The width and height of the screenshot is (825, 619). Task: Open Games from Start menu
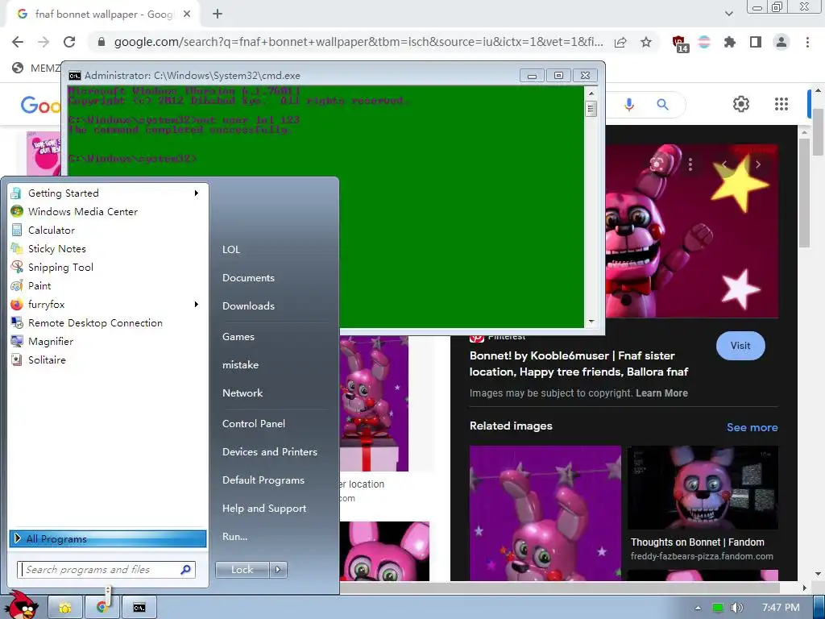coord(238,336)
